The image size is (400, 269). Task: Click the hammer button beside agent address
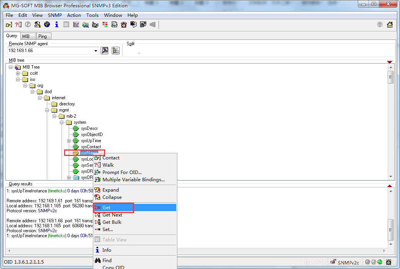(104, 51)
